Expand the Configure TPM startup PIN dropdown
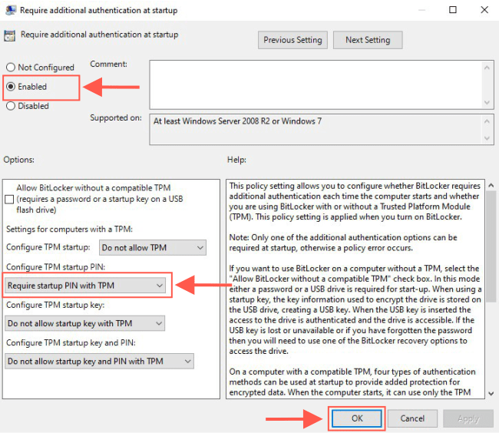Viewport: 499px width, 433px height. point(85,286)
